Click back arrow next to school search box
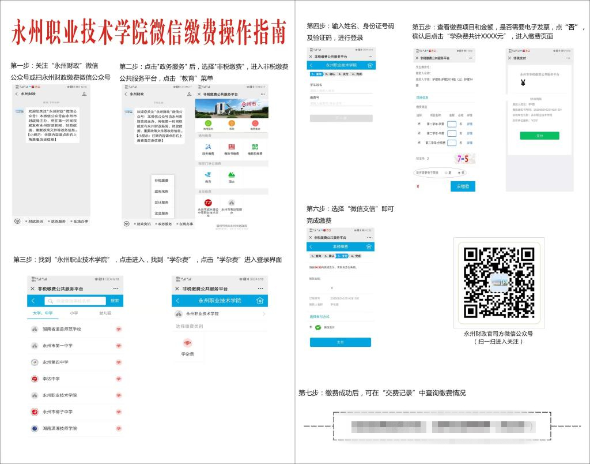This screenshot has height=464, width=590. (33, 301)
